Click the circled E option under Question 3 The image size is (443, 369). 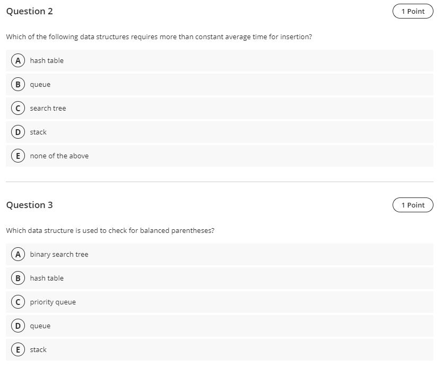(17, 349)
